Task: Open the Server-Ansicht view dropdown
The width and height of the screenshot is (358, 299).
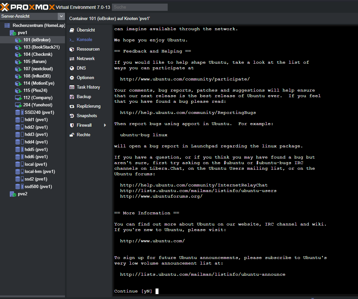Action: 61,16
